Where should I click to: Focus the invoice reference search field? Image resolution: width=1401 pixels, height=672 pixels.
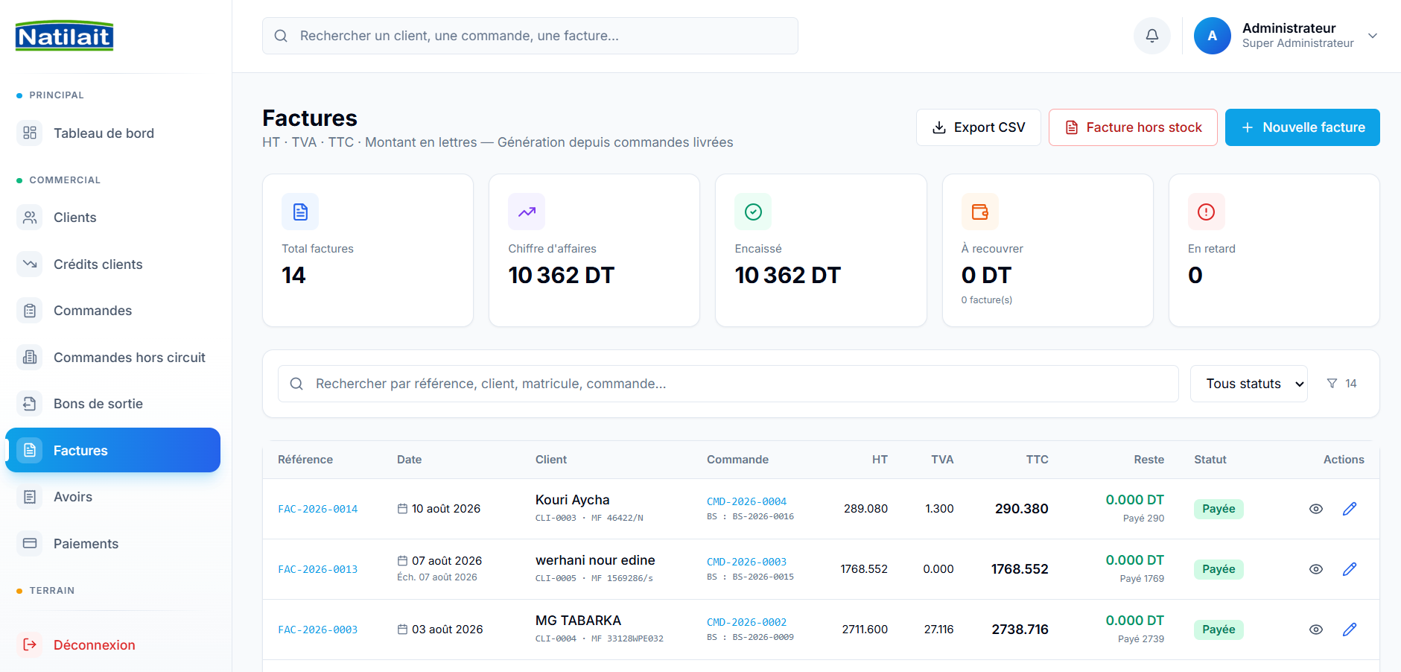click(x=728, y=384)
